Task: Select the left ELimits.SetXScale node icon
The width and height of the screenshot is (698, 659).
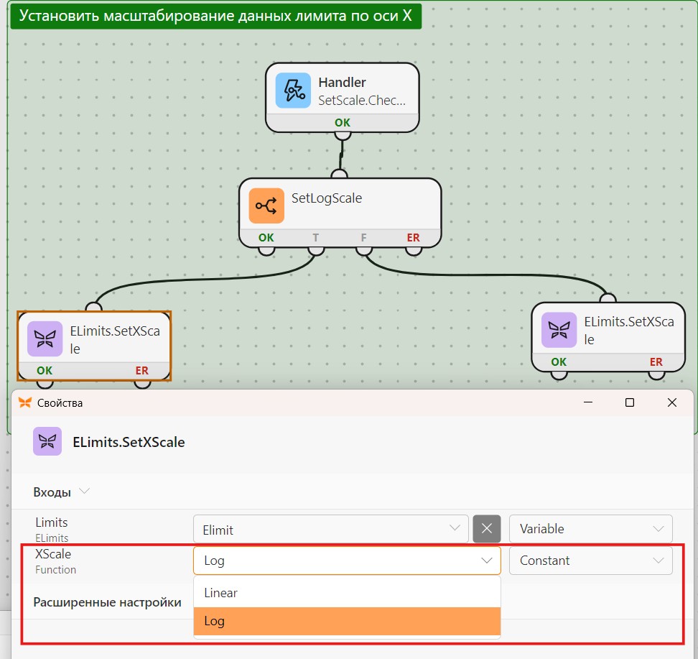Action: click(x=45, y=338)
